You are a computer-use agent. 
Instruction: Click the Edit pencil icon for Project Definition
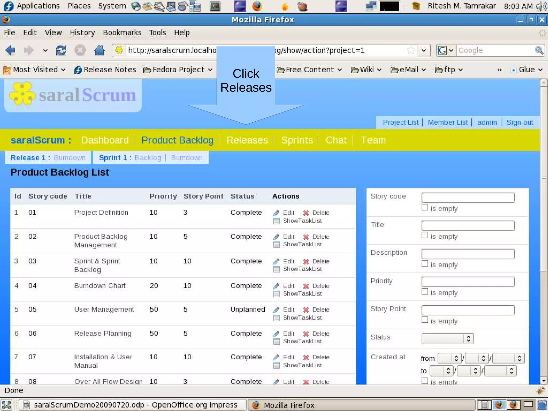[x=276, y=213]
